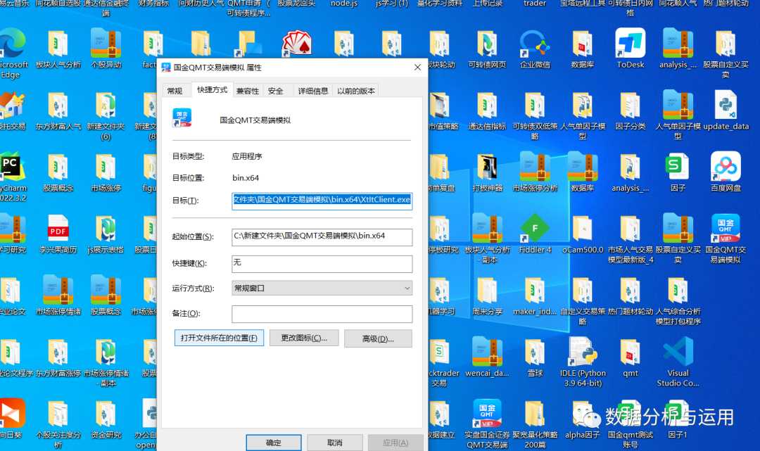Expand the 运行方式 dropdown showing 常规窗口
Screen dimensions: 760x451
click(322, 288)
